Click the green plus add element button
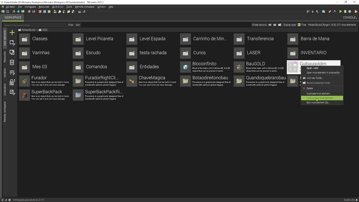This screenshot has width=359, height=202. click(12, 33)
